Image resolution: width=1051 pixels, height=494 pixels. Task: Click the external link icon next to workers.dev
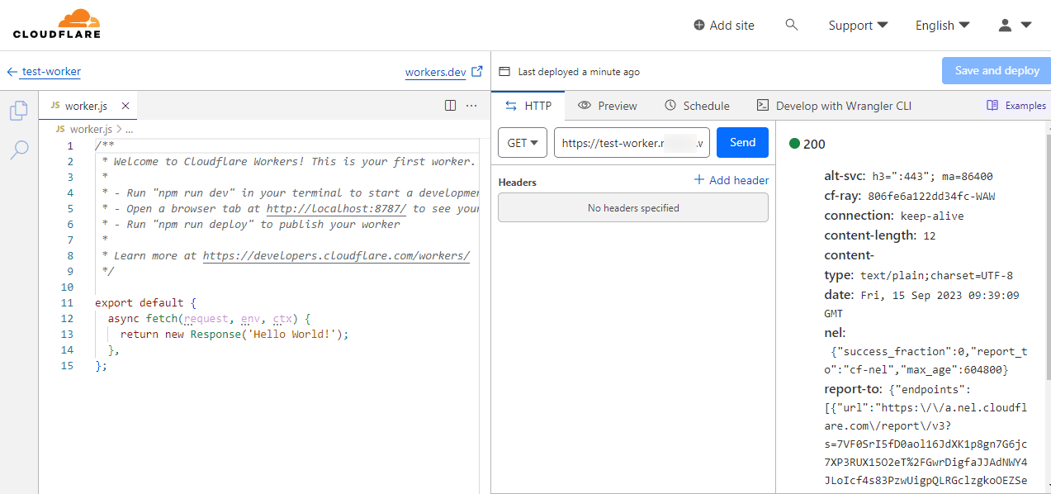pos(477,72)
